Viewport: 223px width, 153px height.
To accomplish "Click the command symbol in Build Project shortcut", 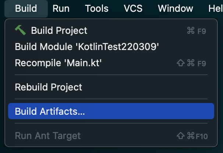I will [x=191, y=31].
